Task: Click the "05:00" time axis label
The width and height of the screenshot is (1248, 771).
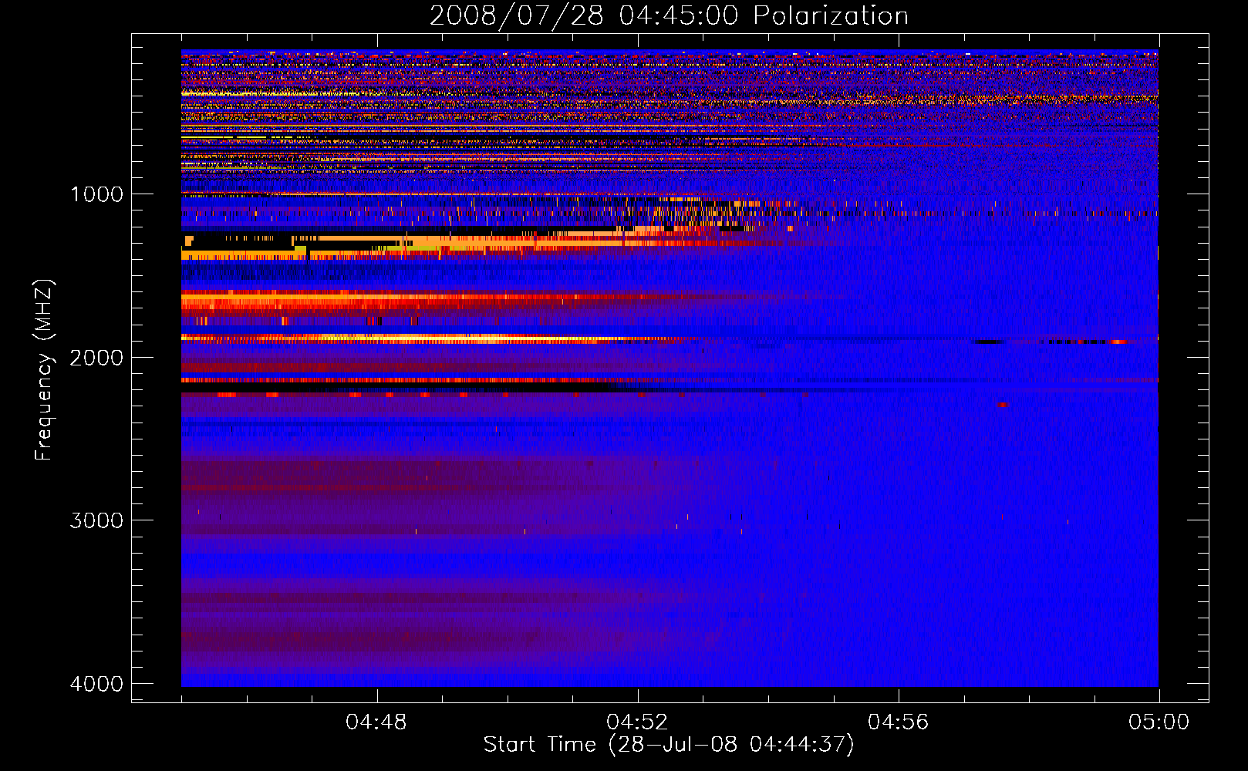Action: [1159, 722]
